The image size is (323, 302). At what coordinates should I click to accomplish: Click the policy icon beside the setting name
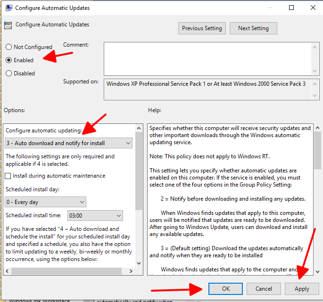coord(8,25)
